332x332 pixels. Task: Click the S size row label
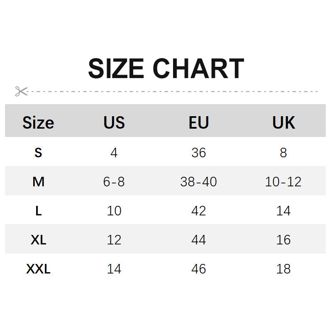(x=38, y=153)
